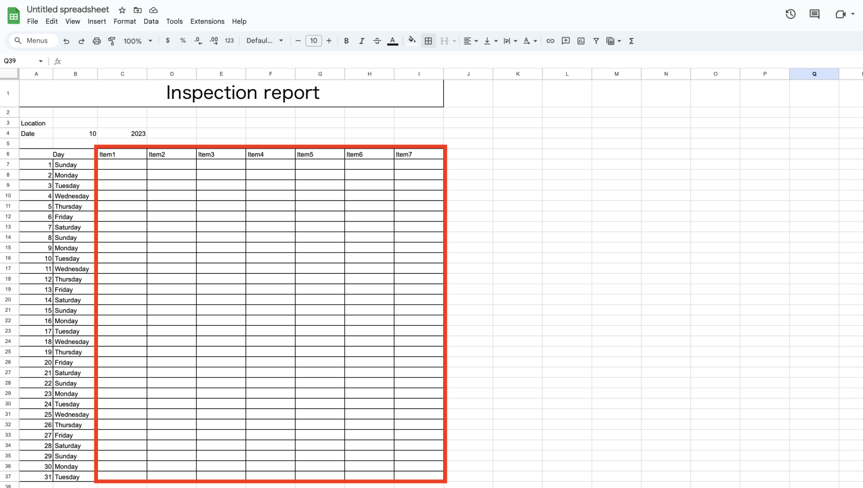The width and height of the screenshot is (863, 488).
Task: Toggle bold formatting
Action: click(346, 40)
